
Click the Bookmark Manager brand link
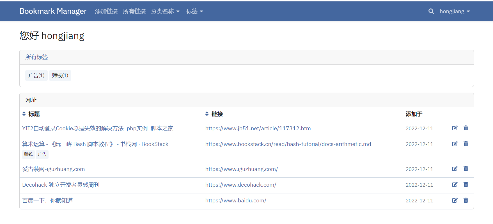click(x=53, y=11)
